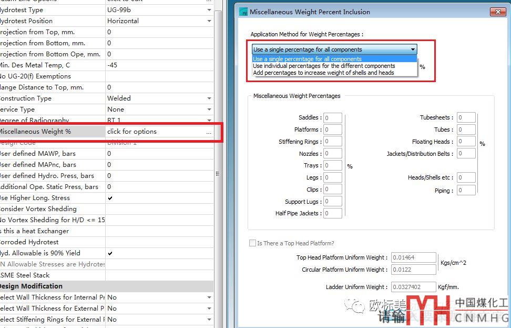Open the Degree of Radiography dropdown
The image size is (511, 328).
pyautogui.click(x=209, y=120)
